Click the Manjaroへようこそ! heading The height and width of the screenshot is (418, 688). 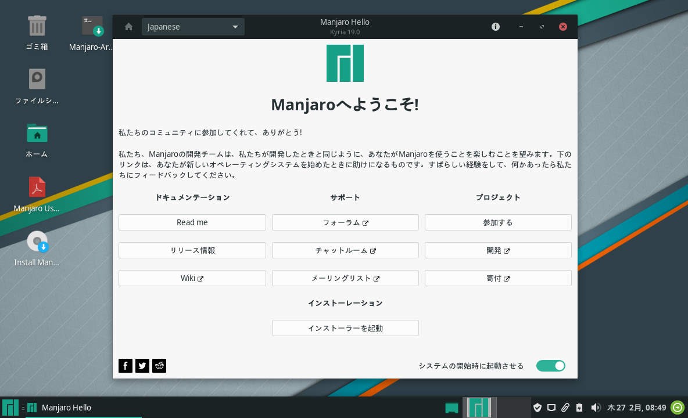345,105
